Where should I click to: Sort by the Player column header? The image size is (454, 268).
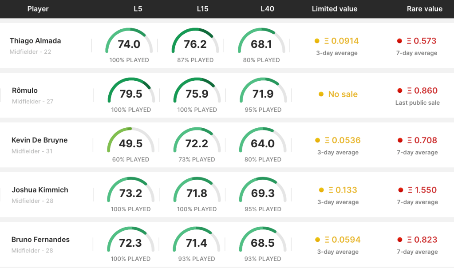coord(38,9)
